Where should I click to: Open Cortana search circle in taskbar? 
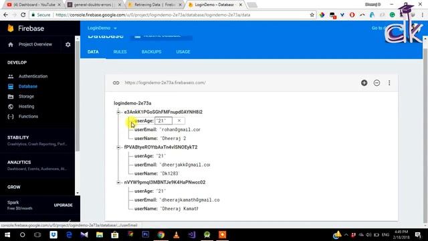pos(22,235)
